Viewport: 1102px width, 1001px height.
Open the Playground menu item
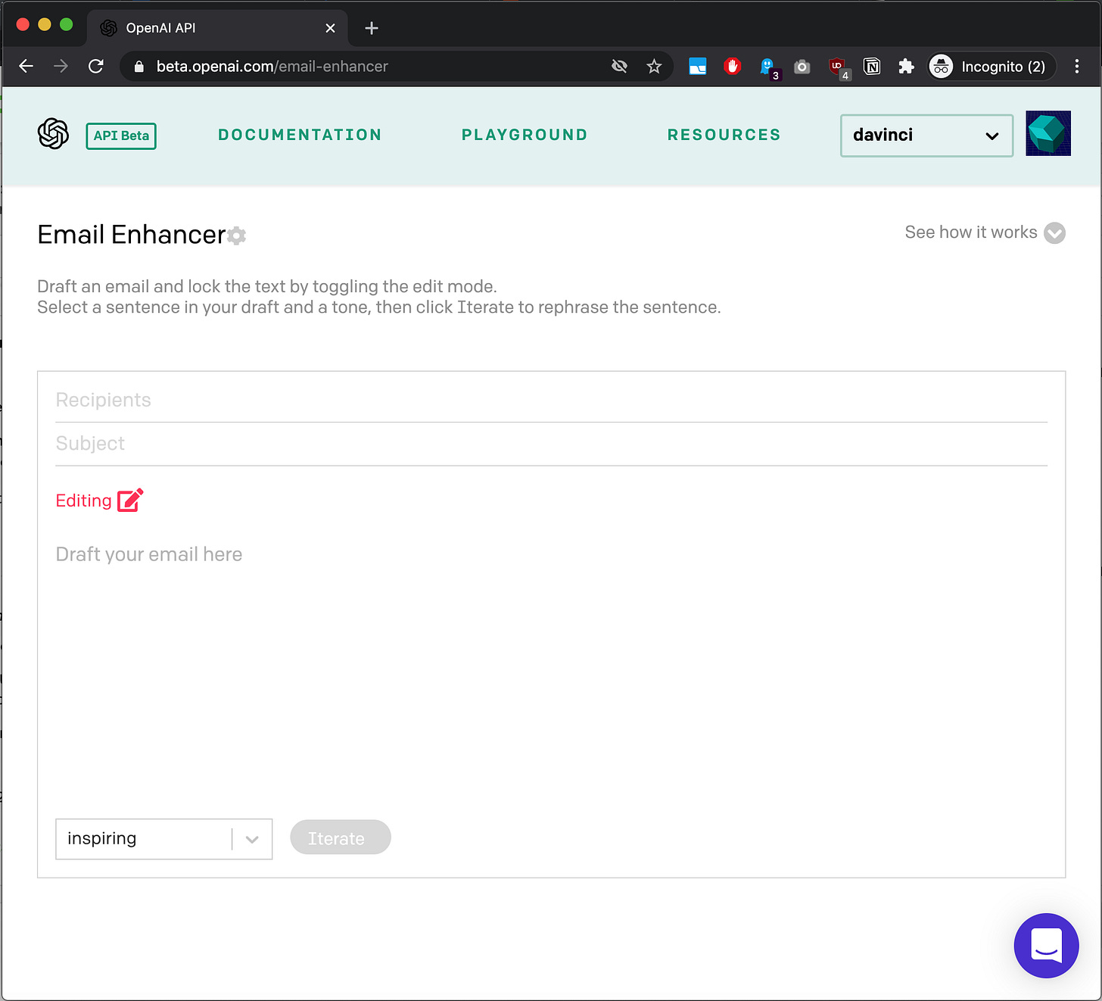(x=525, y=135)
